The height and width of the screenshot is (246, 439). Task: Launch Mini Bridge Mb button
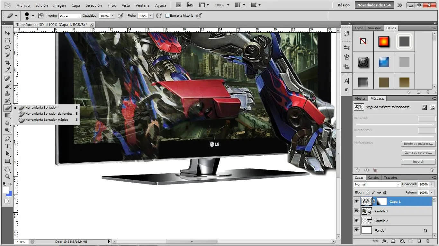click(190, 5)
